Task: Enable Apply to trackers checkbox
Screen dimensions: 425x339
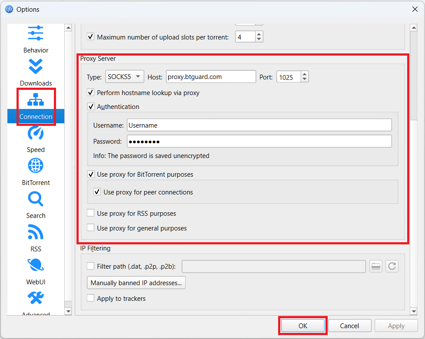Action: tap(91, 298)
